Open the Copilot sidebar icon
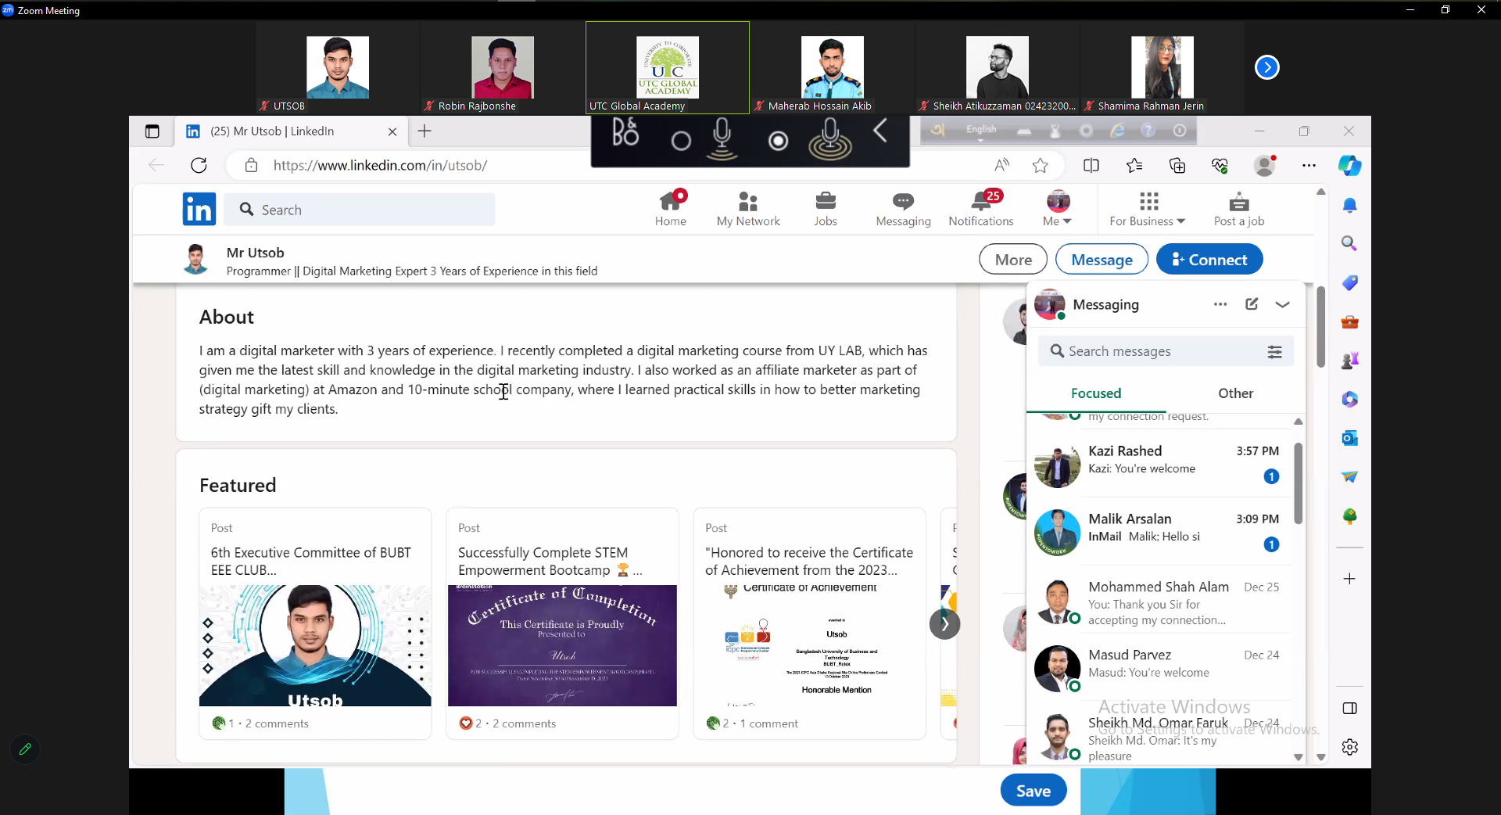 point(1349,165)
